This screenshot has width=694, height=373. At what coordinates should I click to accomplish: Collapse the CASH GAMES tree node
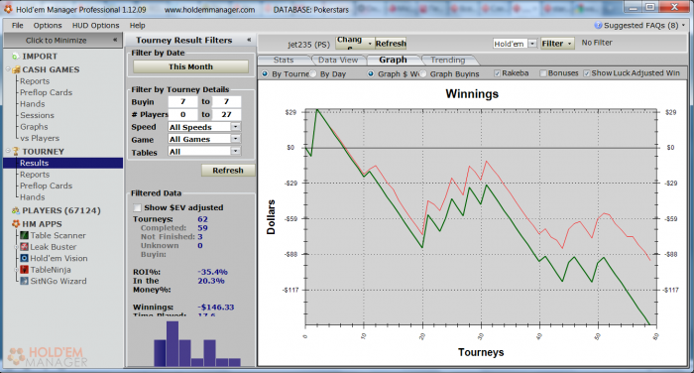coord(8,69)
